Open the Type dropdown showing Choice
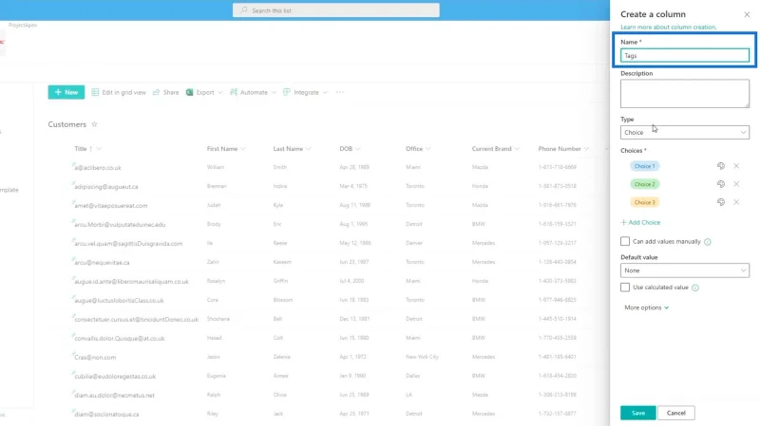This screenshot has width=760, height=426. [x=684, y=132]
